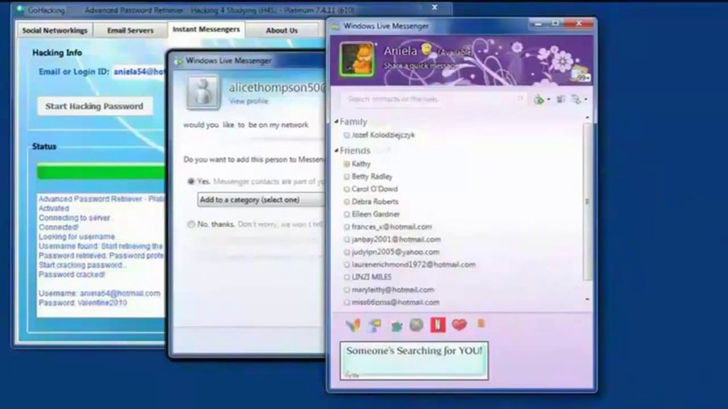This screenshot has height=409, width=728.
Task: Select contact Carol O'Dowd
Action: click(375, 189)
